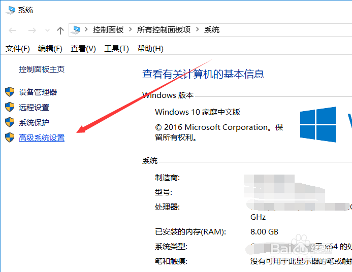Go up one level with up arrow
The image size is (352, 272).
[x=60, y=30]
